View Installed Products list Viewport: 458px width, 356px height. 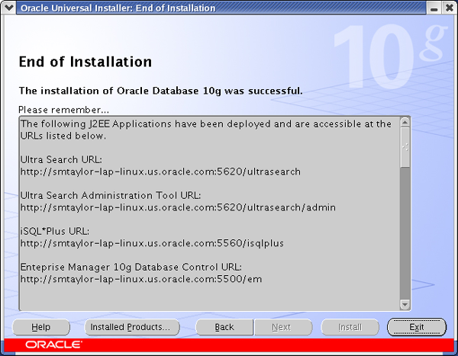131,327
